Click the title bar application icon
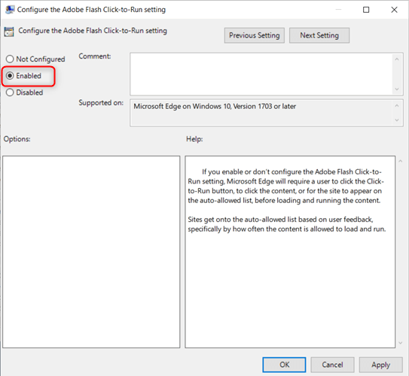 point(10,10)
